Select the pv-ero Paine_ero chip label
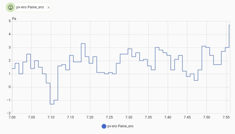The height and width of the screenshot is (134, 235). pyautogui.click(x=30, y=7)
